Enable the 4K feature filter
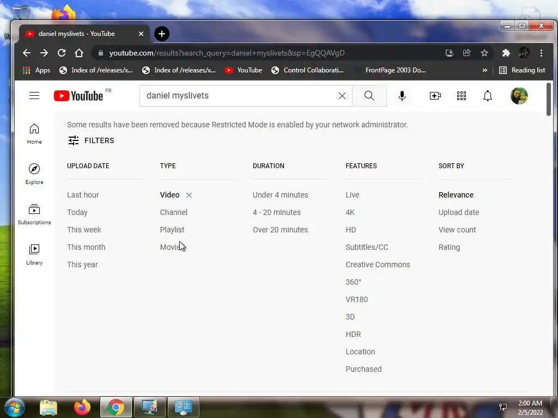Screen dimensions: 558x418 coord(350,212)
